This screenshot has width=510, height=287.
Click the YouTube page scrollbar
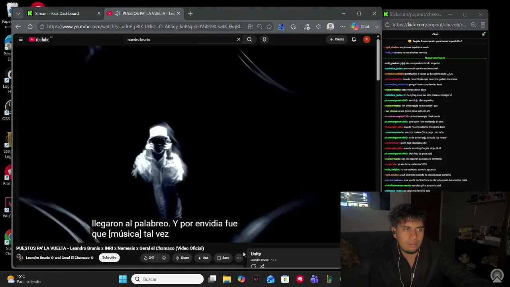(378, 60)
